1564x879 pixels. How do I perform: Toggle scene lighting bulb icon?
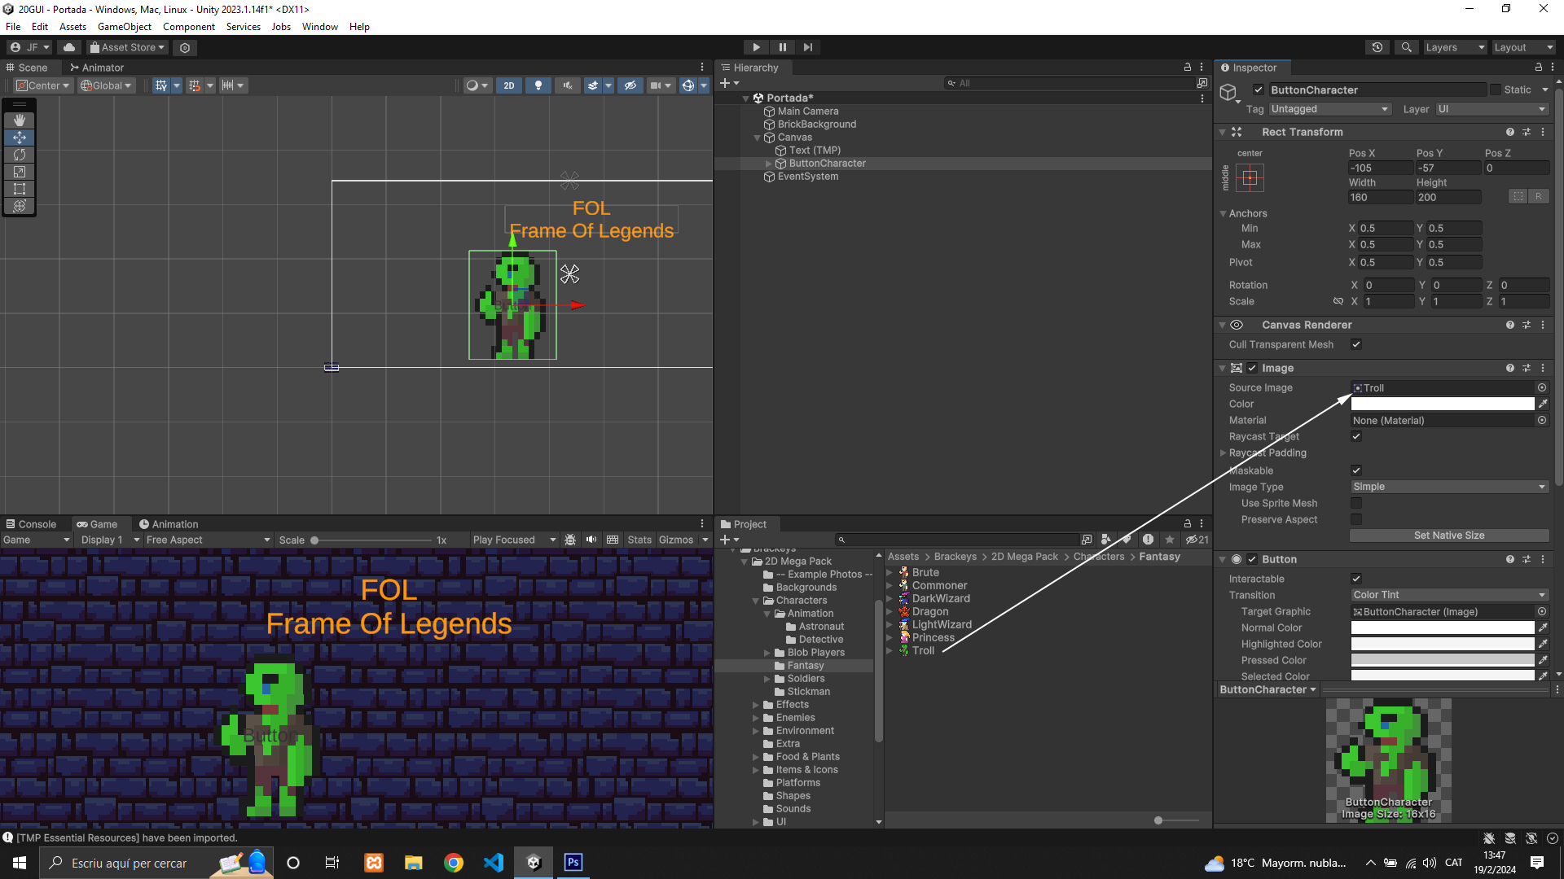tap(538, 85)
